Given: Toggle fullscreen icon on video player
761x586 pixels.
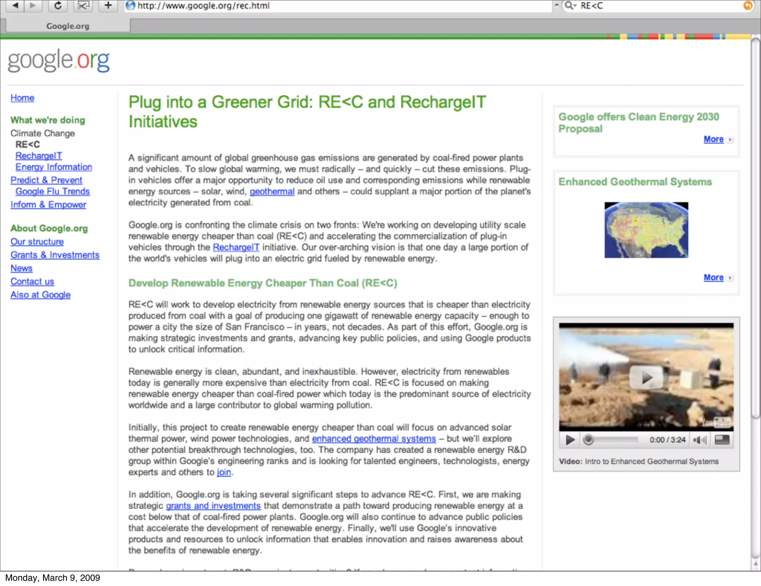Looking at the screenshot, I should click(722, 440).
